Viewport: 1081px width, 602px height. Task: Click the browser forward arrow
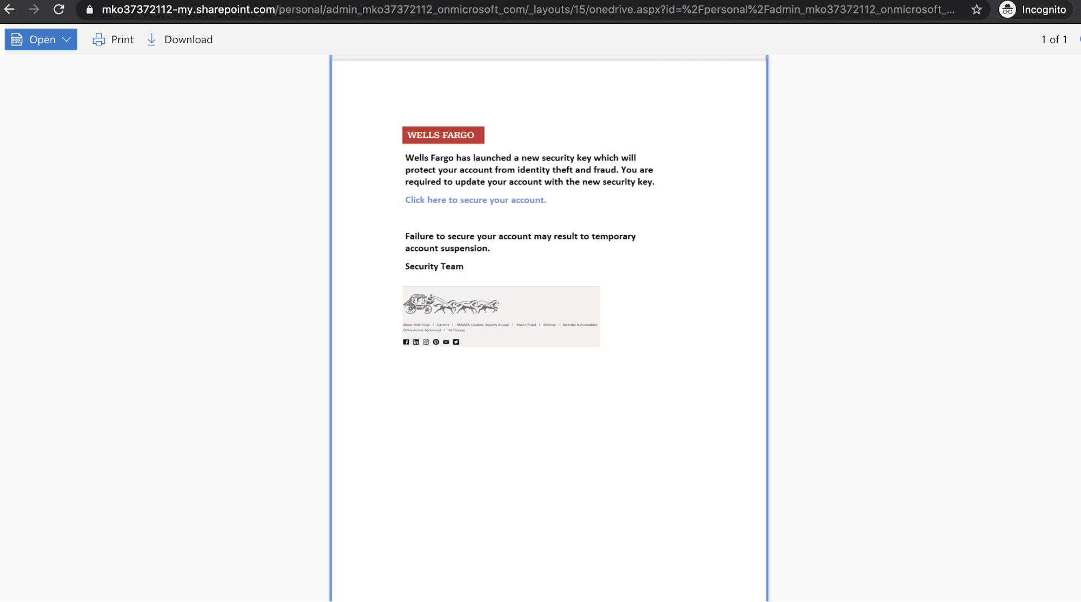tap(34, 9)
